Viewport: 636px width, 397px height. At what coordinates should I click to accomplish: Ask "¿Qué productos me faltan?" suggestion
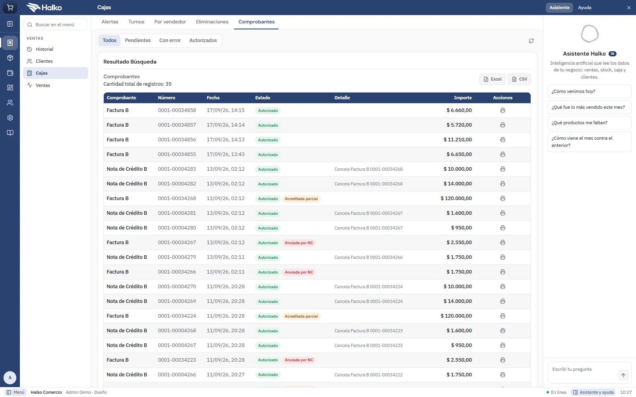point(589,123)
